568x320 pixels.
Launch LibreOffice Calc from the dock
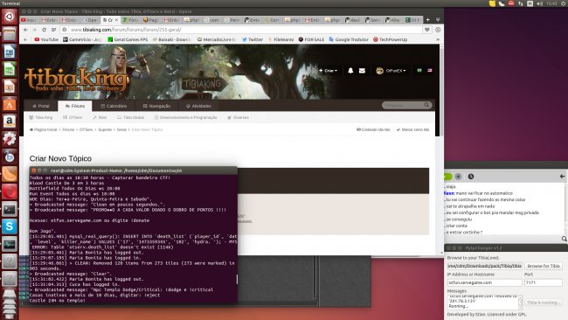(x=10, y=69)
